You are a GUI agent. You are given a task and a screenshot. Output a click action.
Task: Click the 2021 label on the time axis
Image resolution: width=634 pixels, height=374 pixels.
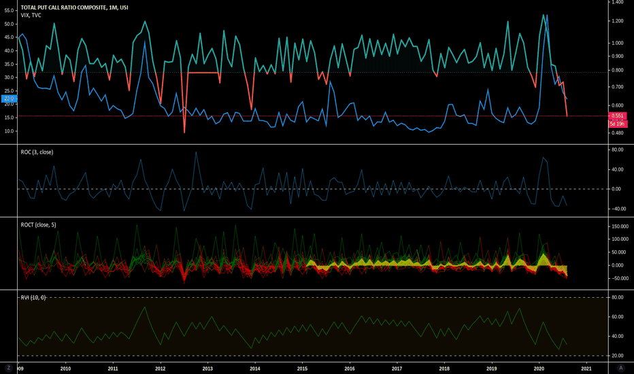tap(586, 369)
